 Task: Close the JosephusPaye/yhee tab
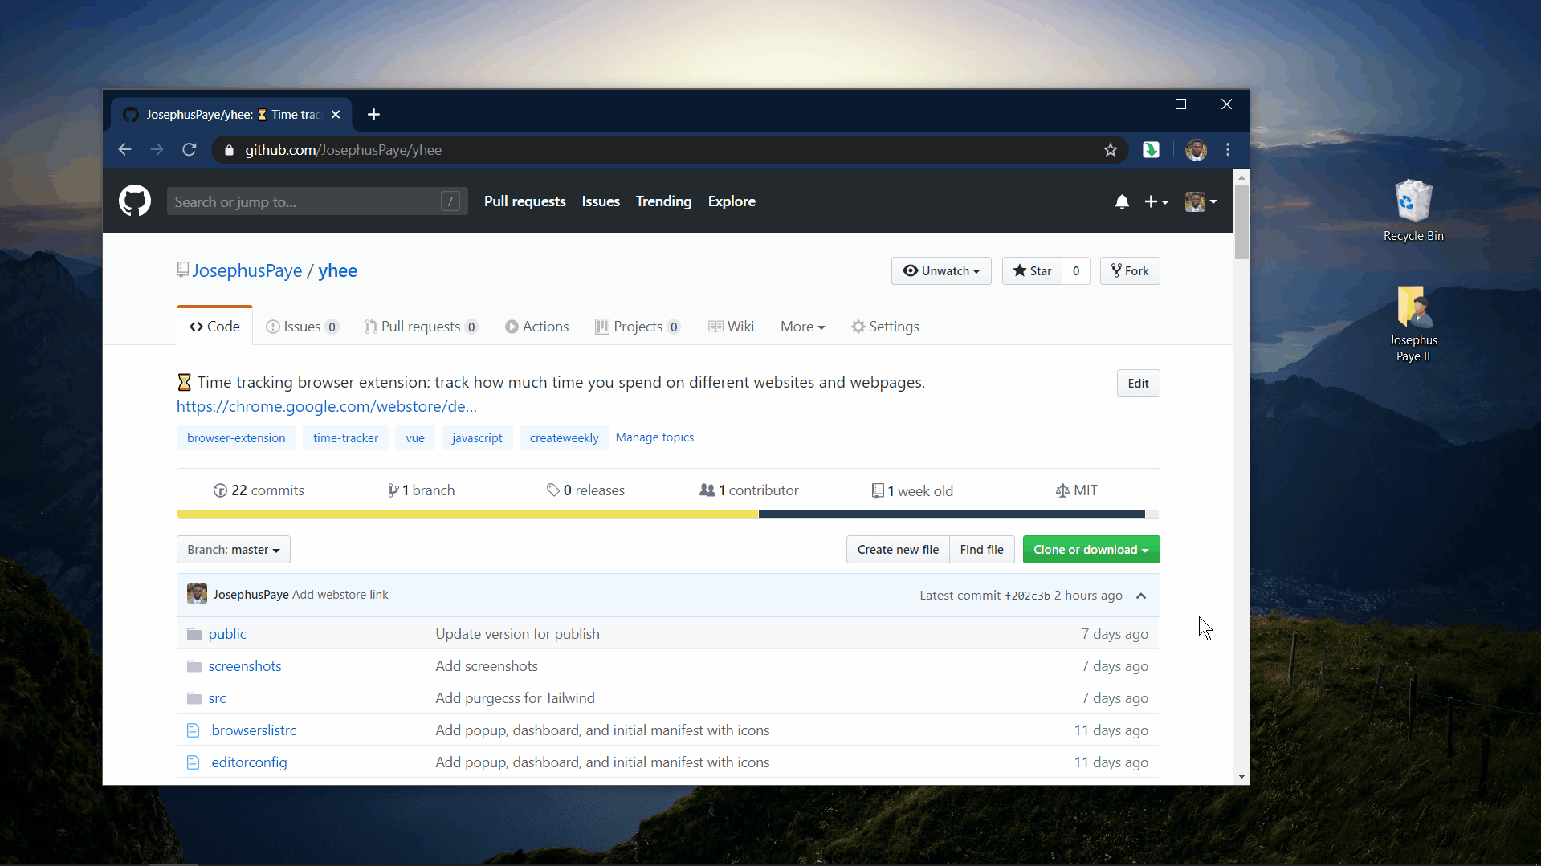[x=336, y=115]
